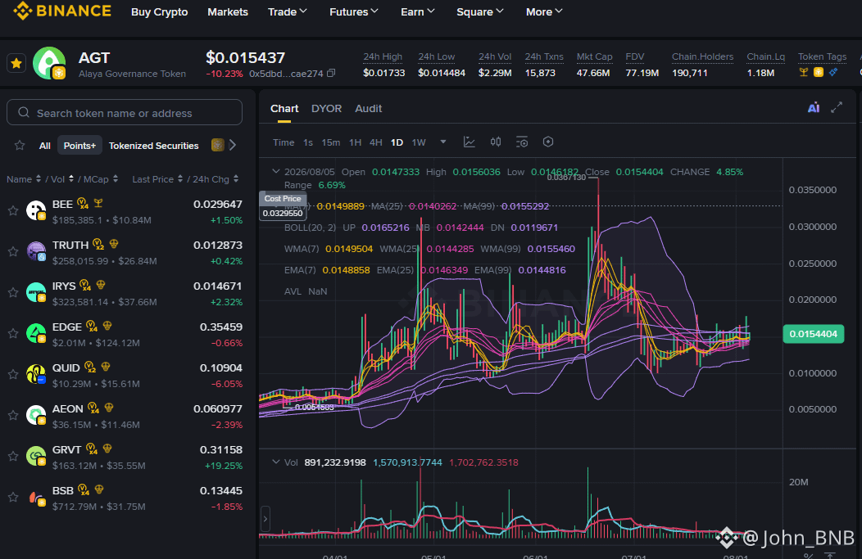Switch to the DYOR tab
Screen dimensions: 862x559
pyautogui.click(x=327, y=109)
